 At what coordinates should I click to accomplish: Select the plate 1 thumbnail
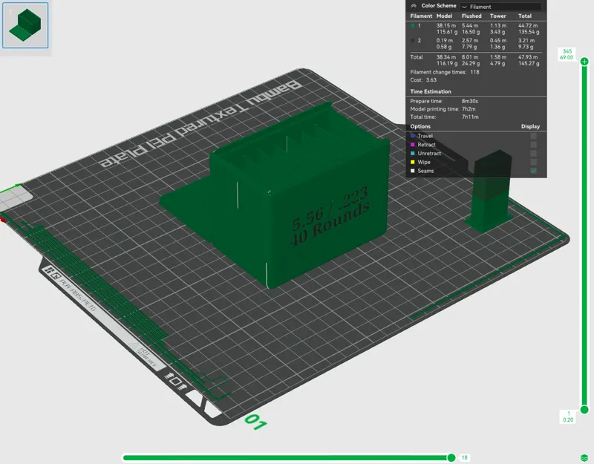(x=25, y=25)
